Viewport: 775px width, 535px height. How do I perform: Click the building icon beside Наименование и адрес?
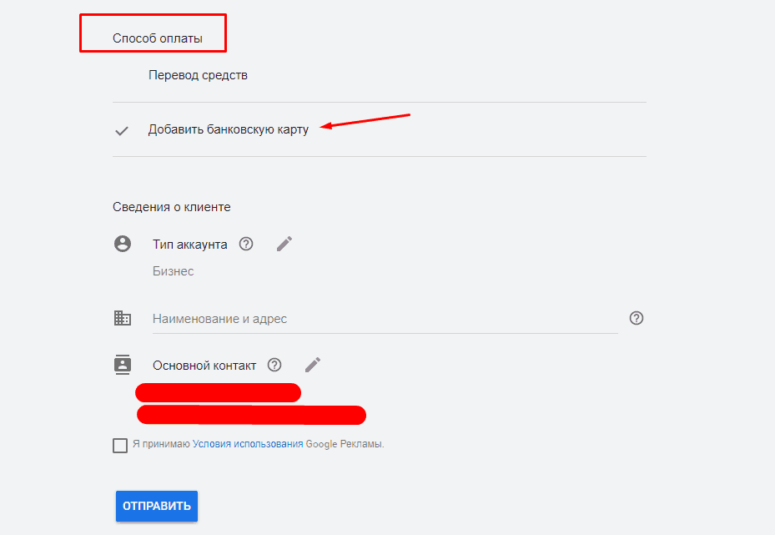(122, 318)
